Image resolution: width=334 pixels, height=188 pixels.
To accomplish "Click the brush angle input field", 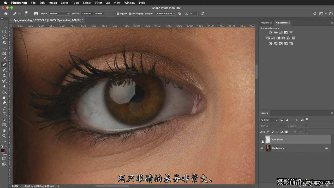I will pos(193,14).
